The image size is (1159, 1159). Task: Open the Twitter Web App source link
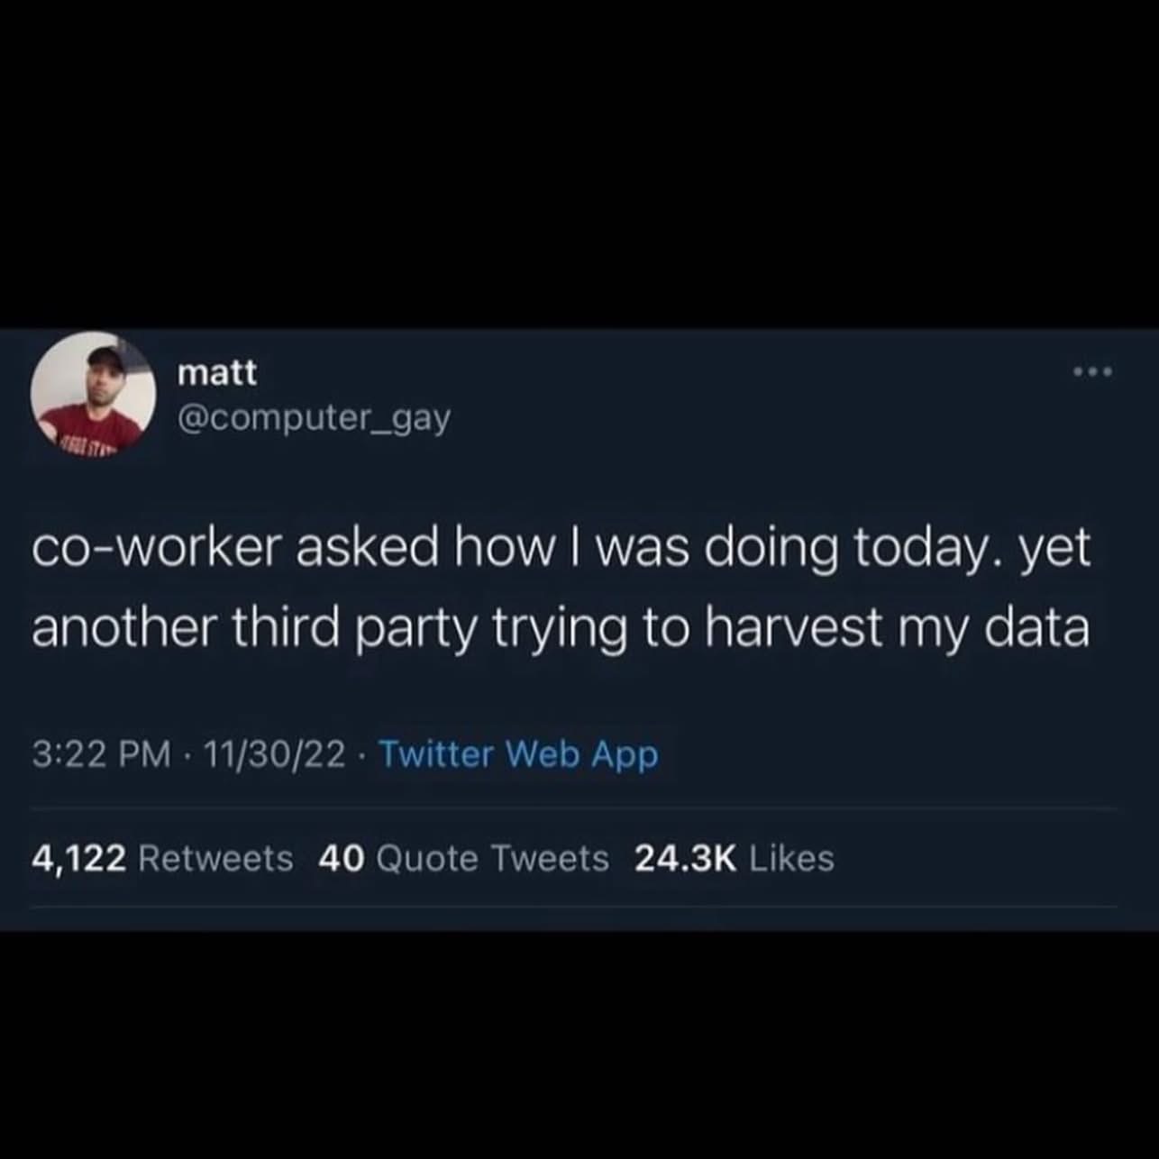[x=518, y=755]
